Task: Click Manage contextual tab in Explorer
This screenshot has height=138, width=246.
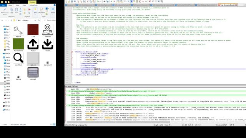Action: (x=32, y=2)
